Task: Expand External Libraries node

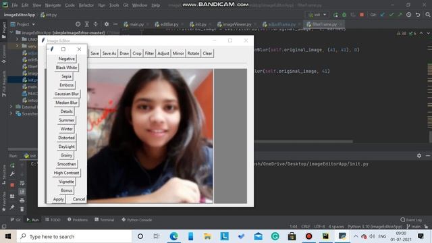Action: (11, 107)
